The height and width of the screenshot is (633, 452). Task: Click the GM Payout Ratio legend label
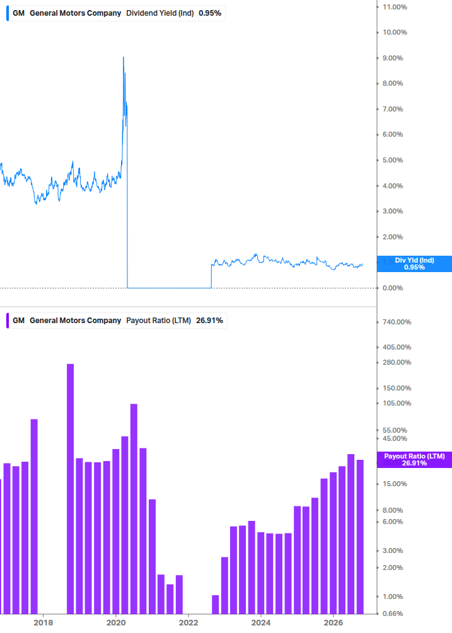(x=117, y=321)
